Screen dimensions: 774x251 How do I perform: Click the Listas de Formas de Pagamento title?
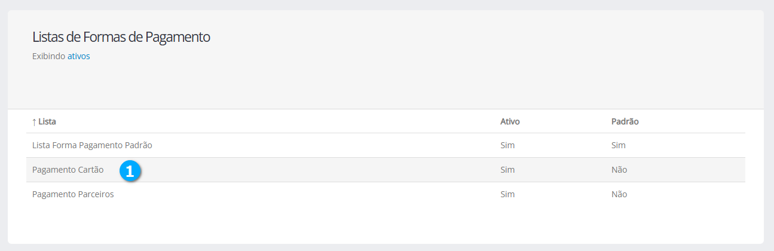121,37
